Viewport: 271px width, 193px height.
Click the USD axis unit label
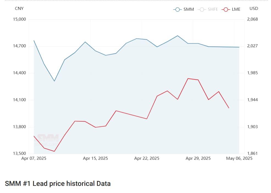tap(254, 9)
